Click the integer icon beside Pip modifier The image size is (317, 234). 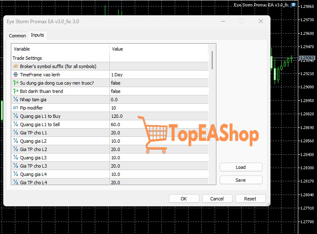click(15, 107)
